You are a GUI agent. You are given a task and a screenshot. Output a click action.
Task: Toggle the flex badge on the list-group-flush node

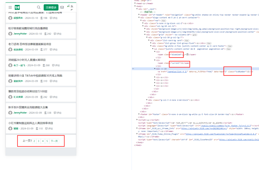209,43
